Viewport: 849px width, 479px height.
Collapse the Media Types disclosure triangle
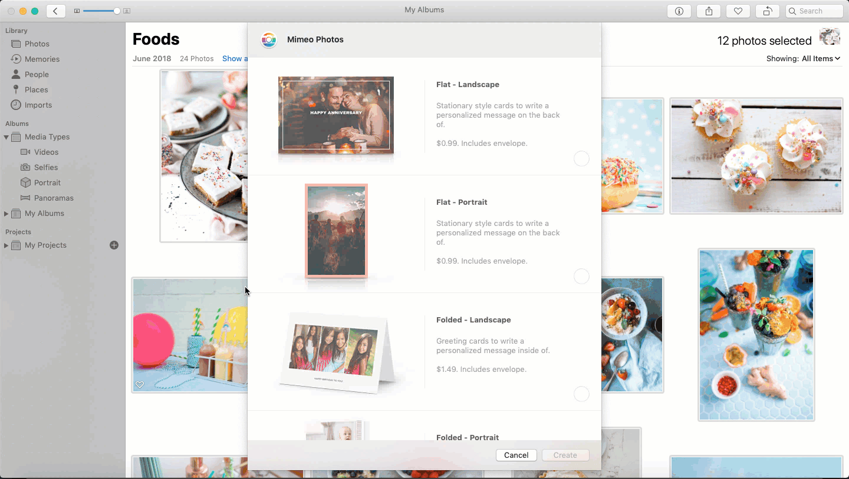[x=6, y=137]
